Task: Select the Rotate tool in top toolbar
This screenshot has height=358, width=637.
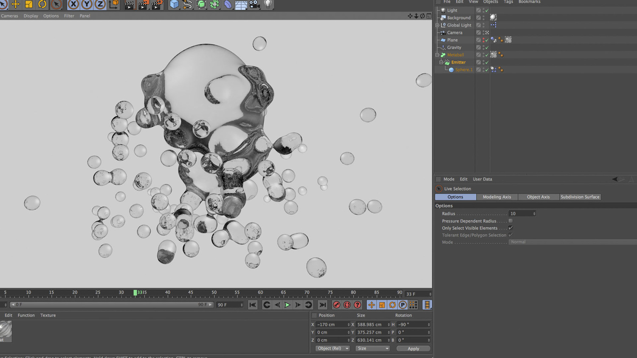Action: tap(42, 4)
